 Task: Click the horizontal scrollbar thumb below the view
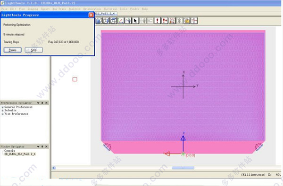(x=183, y=168)
